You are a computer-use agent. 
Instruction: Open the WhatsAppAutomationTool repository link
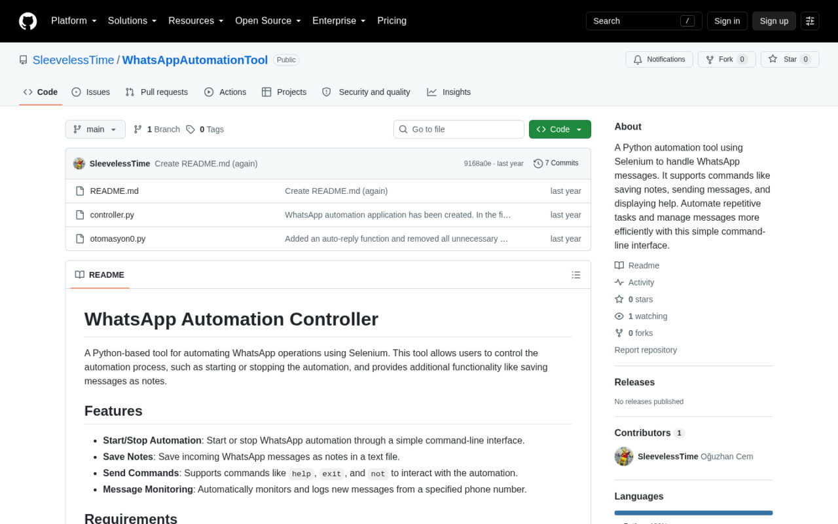(x=195, y=60)
